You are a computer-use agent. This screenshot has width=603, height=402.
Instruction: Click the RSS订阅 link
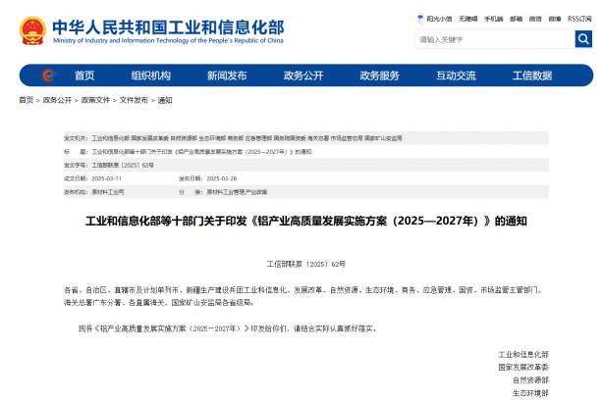[x=579, y=19]
